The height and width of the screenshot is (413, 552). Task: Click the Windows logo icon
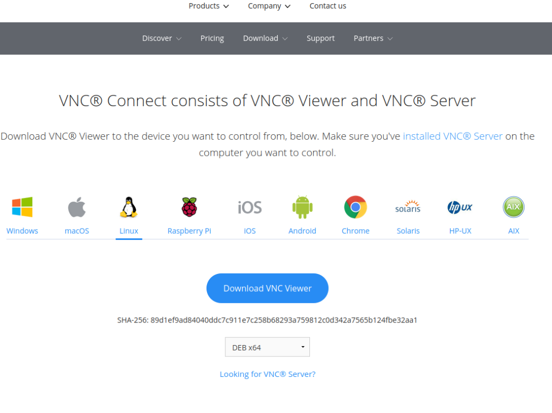pyautogui.click(x=22, y=207)
